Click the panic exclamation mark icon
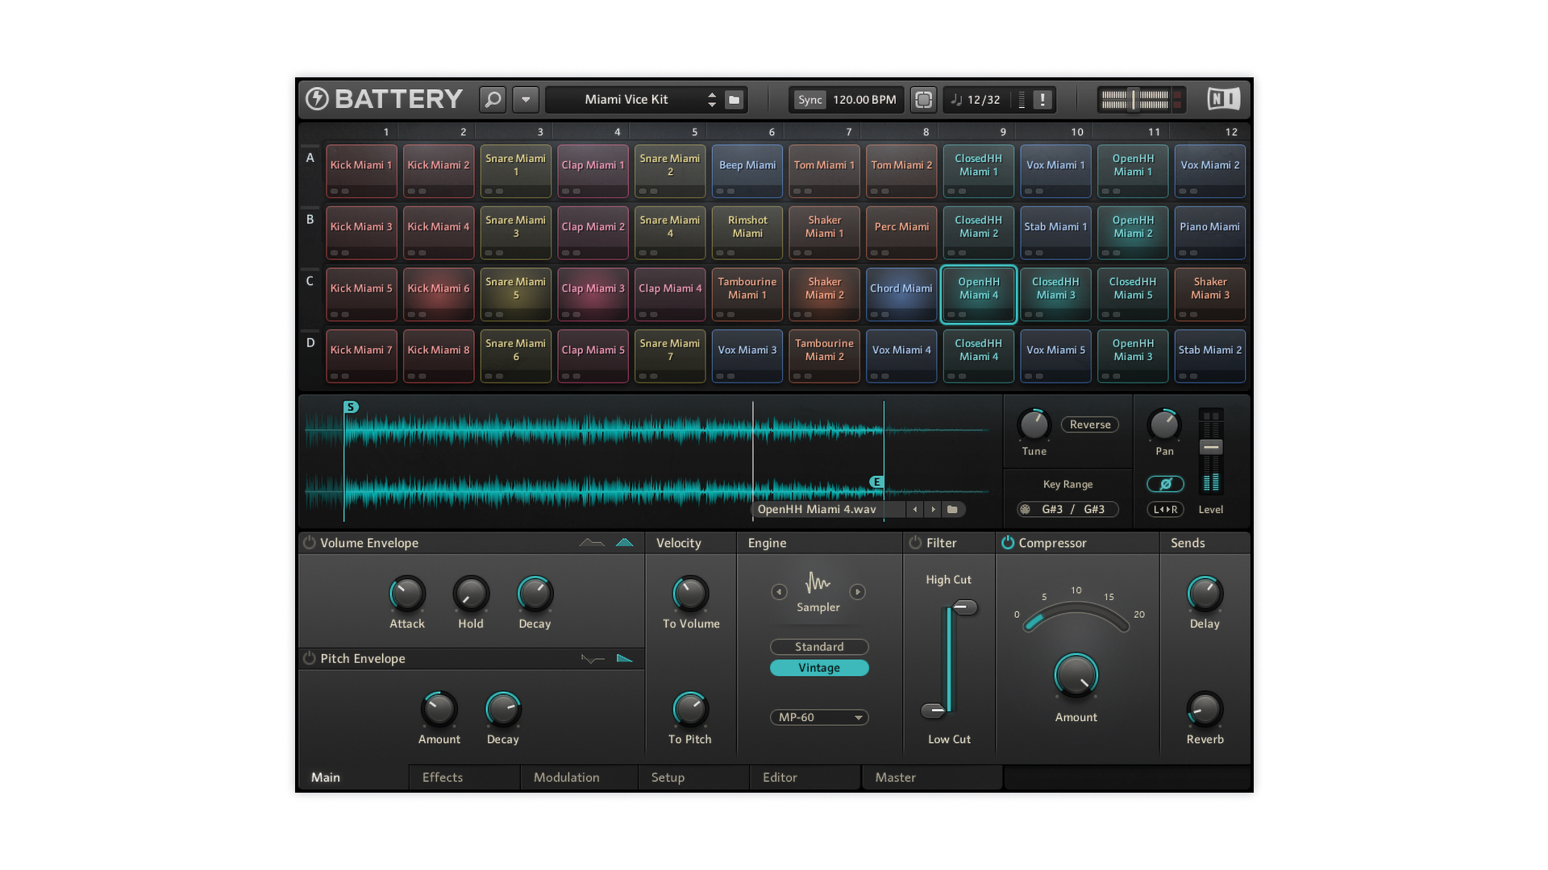The image size is (1548, 870). (x=1042, y=100)
